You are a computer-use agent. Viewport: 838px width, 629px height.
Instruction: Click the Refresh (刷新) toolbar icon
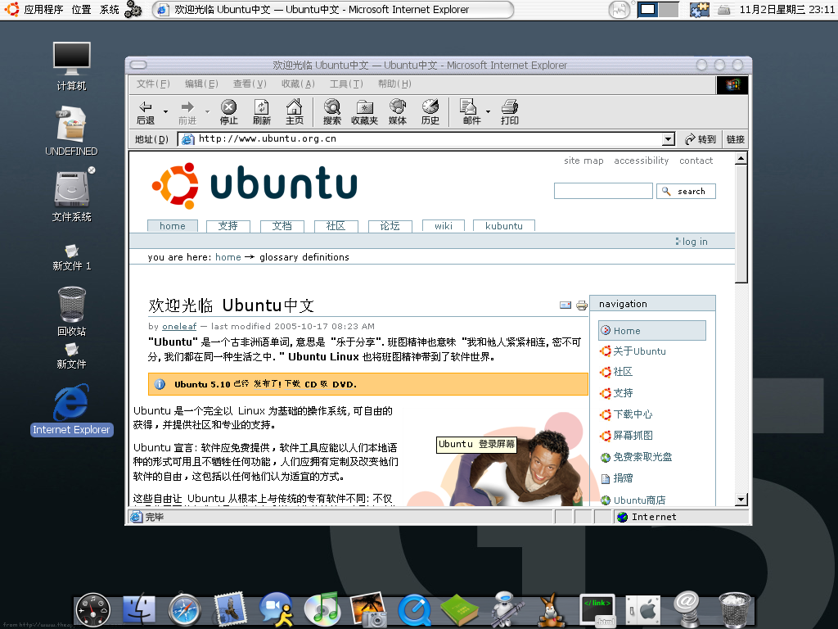pos(261,112)
